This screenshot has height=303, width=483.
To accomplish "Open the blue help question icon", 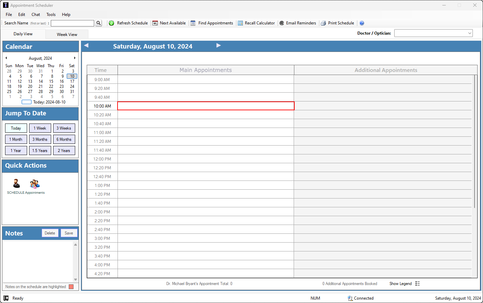I will click(362, 23).
